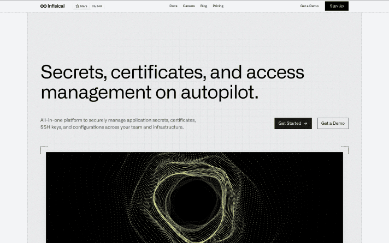
Task: Click the text 'management on autopilot.'
Action: click(150, 93)
